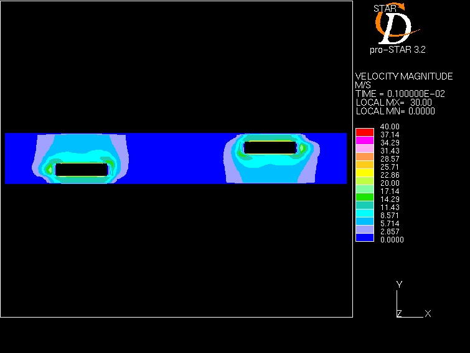Pick the magenta legend color band
Viewport: 470px width, 353px height.
[364, 139]
